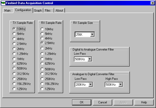Open Help for this dialog
The image size is (156, 108).
click(x=144, y=102)
